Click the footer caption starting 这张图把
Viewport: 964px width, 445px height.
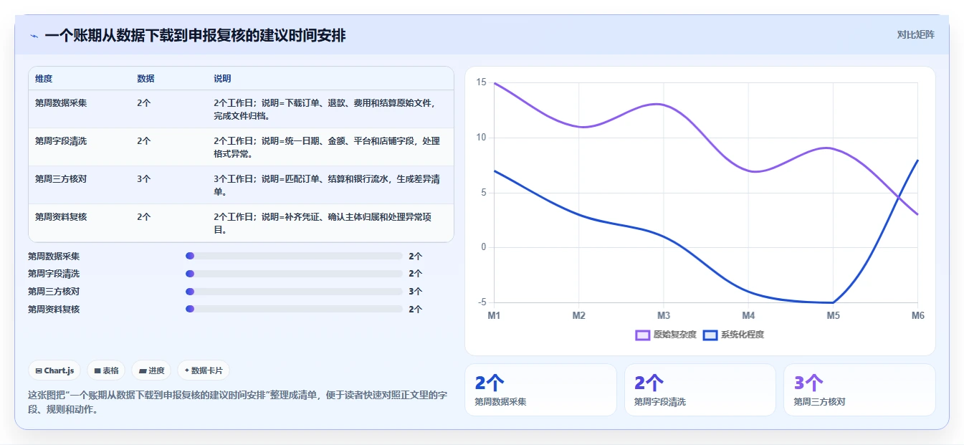tap(237, 402)
